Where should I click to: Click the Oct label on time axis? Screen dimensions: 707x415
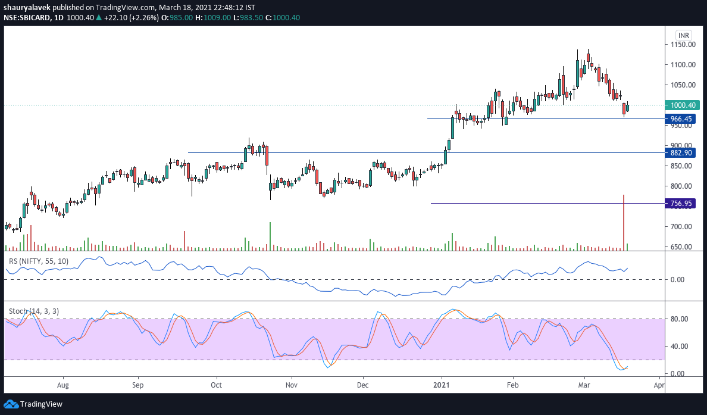(x=217, y=385)
